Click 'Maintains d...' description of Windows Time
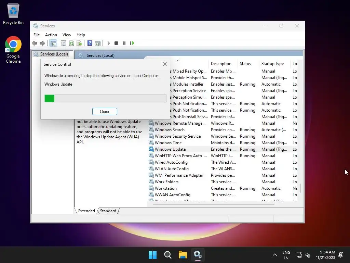Viewport: 350px width, 263px height. pos(223,143)
